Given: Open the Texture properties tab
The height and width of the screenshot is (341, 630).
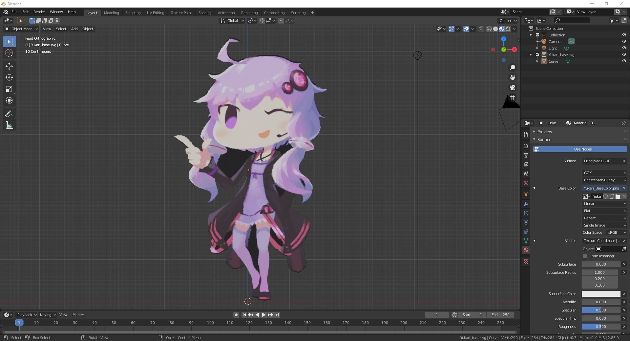Looking at the screenshot, I should pos(526,262).
